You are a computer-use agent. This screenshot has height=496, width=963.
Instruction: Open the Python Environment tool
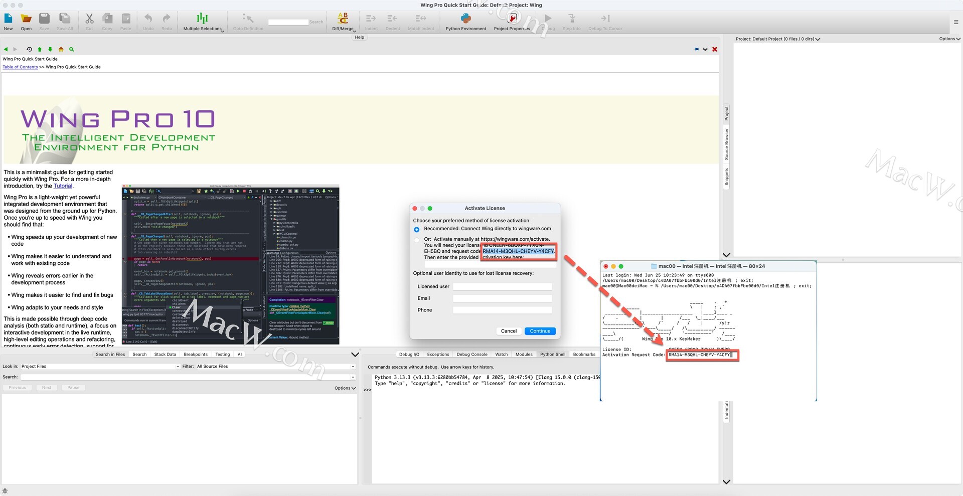click(x=465, y=19)
